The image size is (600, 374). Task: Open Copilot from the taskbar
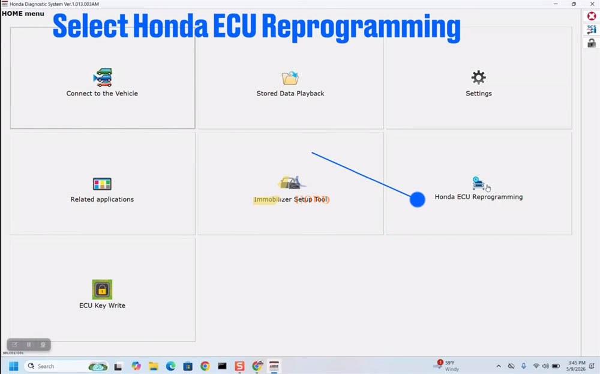coord(136,366)
